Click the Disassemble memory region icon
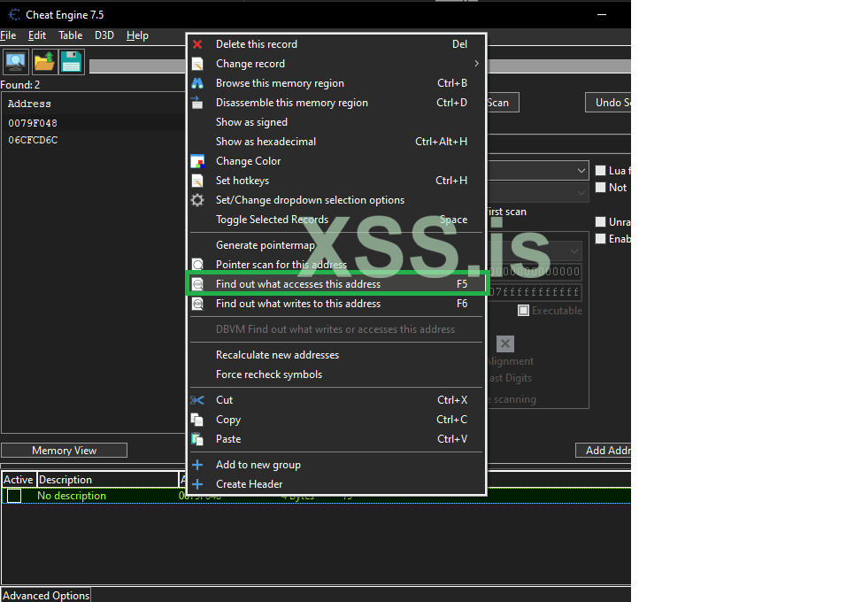 197,102
